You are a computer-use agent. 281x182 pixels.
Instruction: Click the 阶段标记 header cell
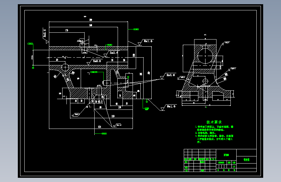pos(221,163)
